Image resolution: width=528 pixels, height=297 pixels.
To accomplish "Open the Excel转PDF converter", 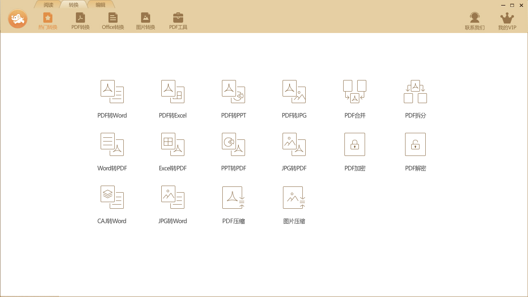I will (x=172, y=145).
